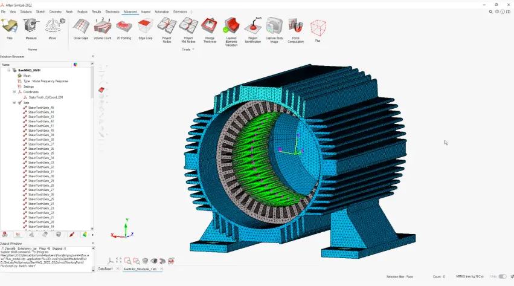
Task: Open the Region Identification tool
Action: pyautogui.click(x=252, y=30)
